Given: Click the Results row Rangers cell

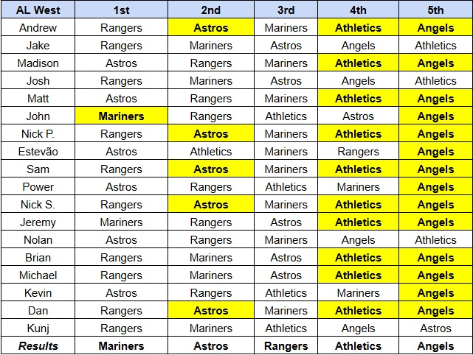Looking at the screenshot, I should tap(286, 346).
